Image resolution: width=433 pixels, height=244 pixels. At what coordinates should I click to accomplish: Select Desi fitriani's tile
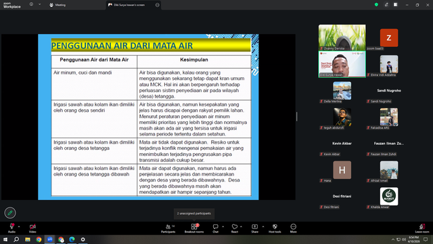coord(342,196)
